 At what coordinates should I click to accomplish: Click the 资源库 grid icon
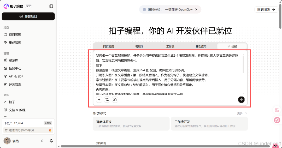point(5,60)
